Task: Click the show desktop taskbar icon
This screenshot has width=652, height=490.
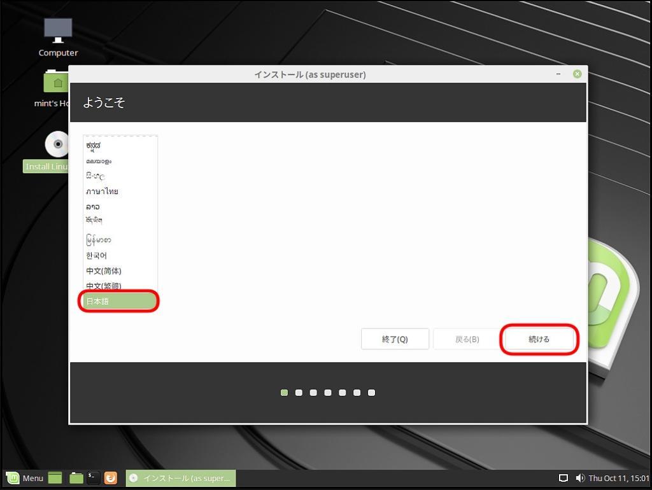Action: pos(54,478)
